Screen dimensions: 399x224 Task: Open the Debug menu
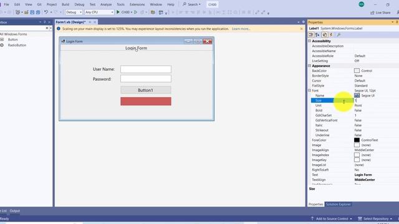[79, 4]
